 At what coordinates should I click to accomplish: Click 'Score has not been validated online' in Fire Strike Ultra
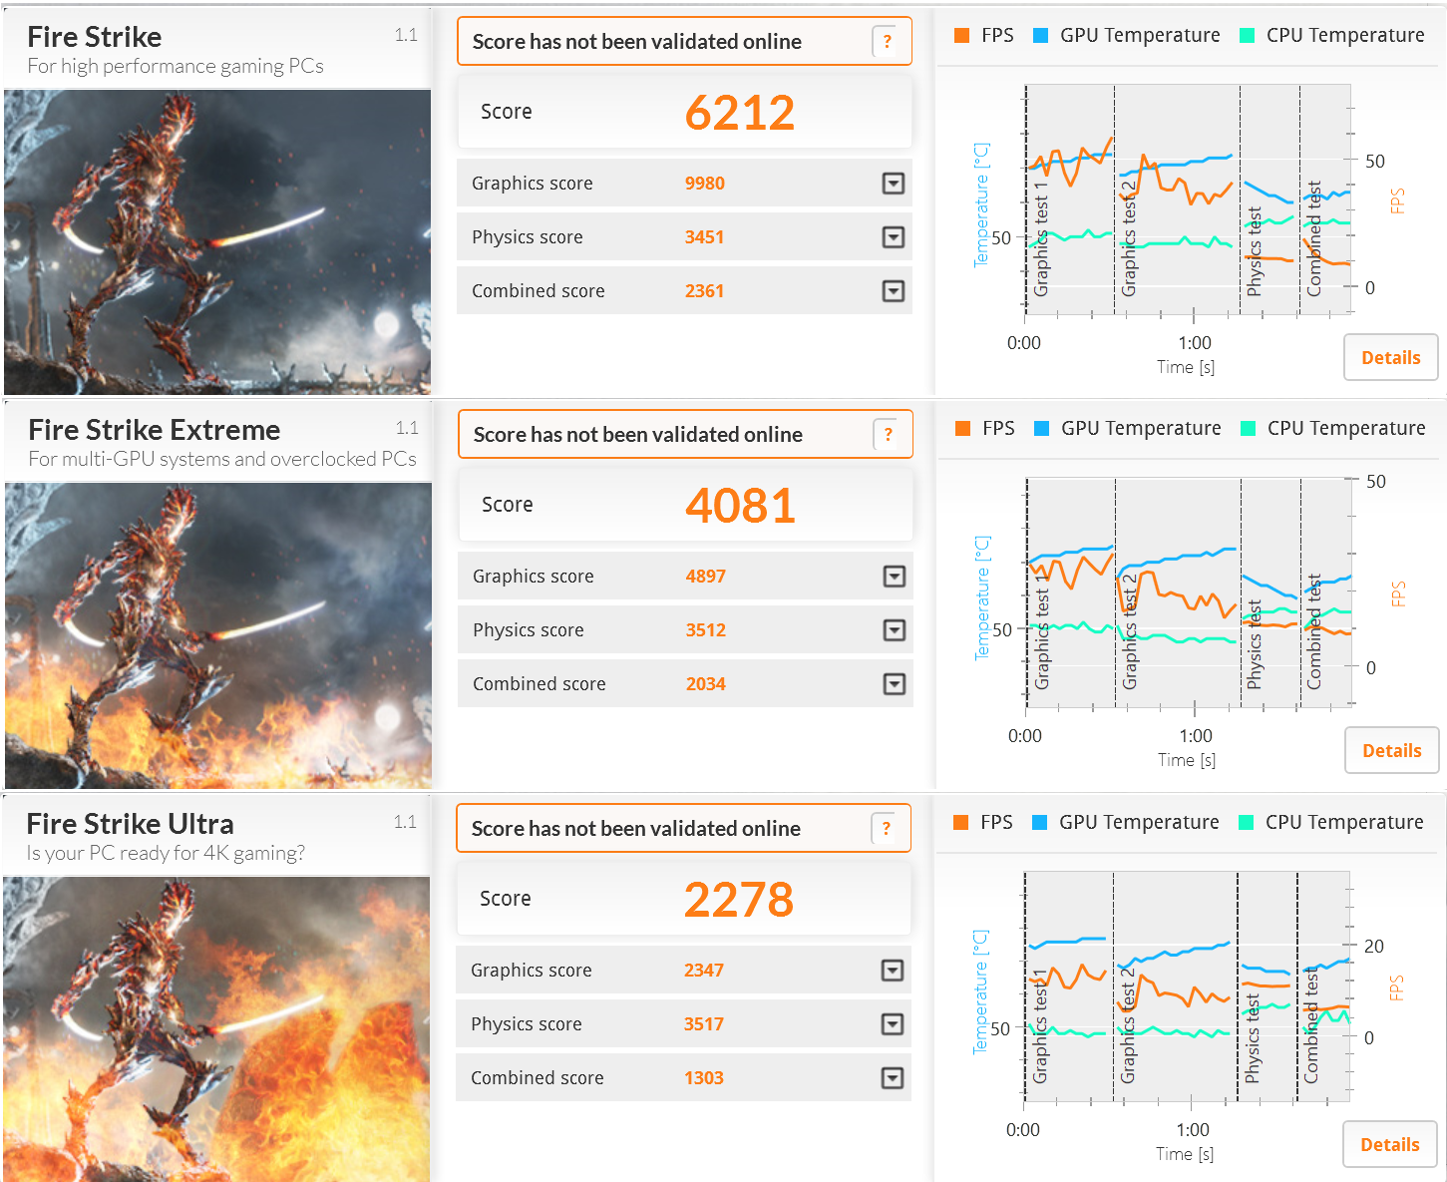636,829
